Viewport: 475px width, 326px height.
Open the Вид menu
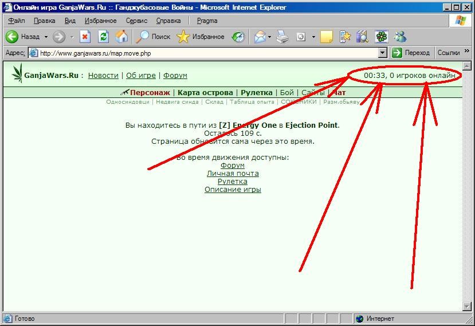pos(70,21)
